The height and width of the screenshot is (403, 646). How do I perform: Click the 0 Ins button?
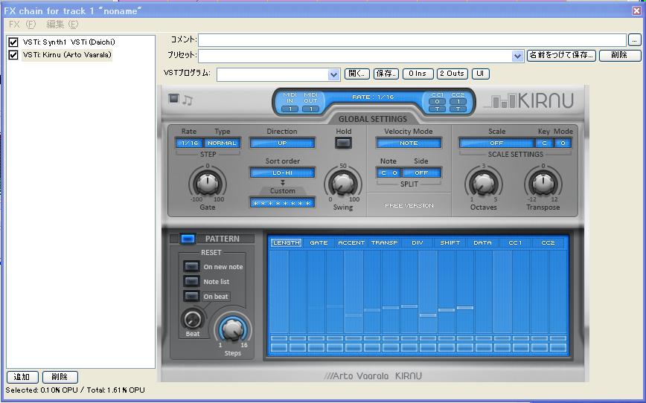tap(418, 74)
